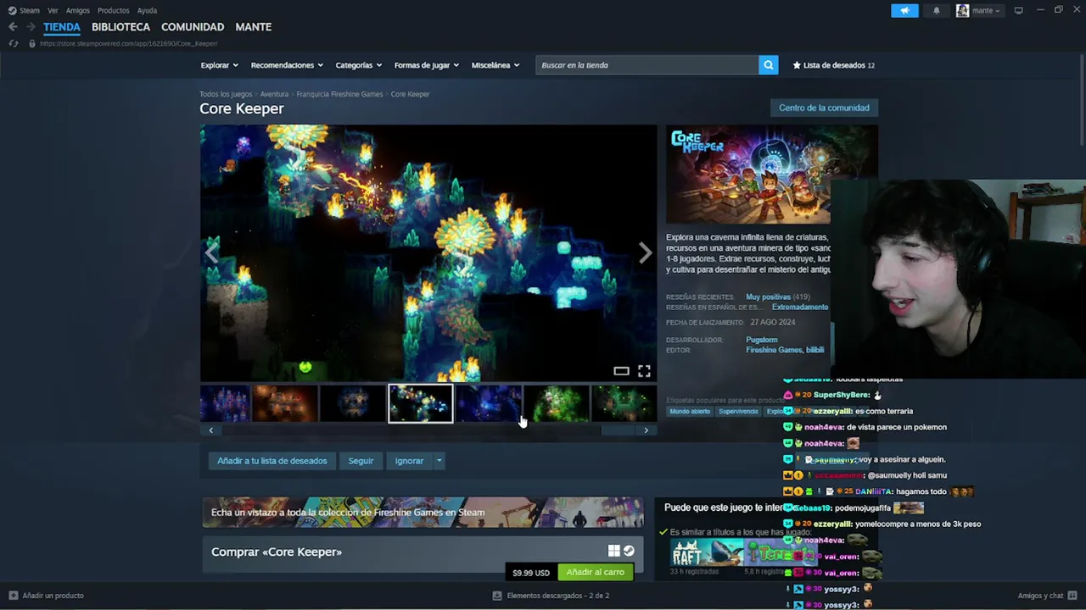Viewport: 1086px width, 610px height.
Task: Open the arrow dropdown beside Ignorar
Action: click(x=439, y=461)
